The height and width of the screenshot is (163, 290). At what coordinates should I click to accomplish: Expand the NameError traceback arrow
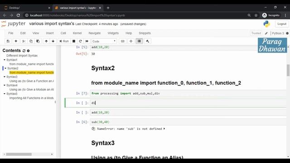pos(164,129)
